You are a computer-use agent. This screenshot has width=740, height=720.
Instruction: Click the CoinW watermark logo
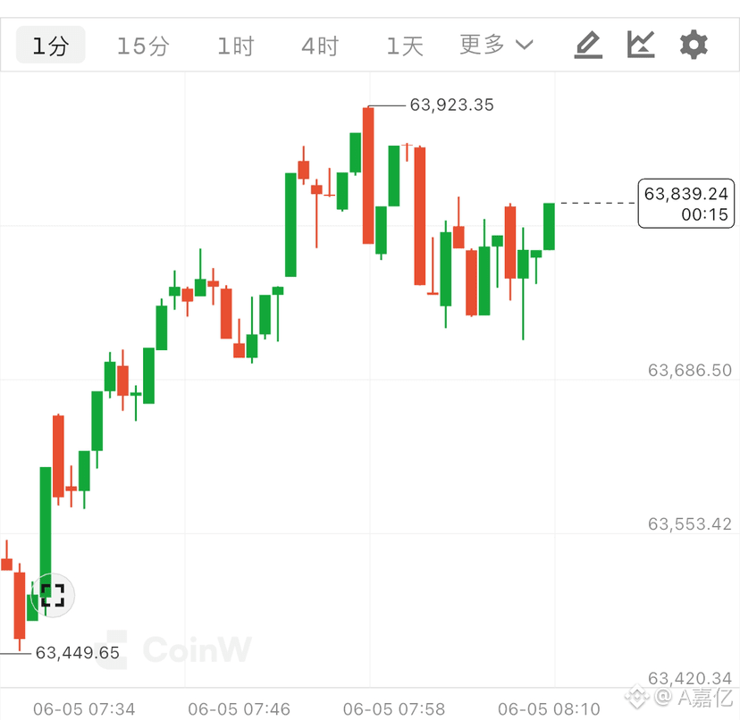(x=172, y=649)
